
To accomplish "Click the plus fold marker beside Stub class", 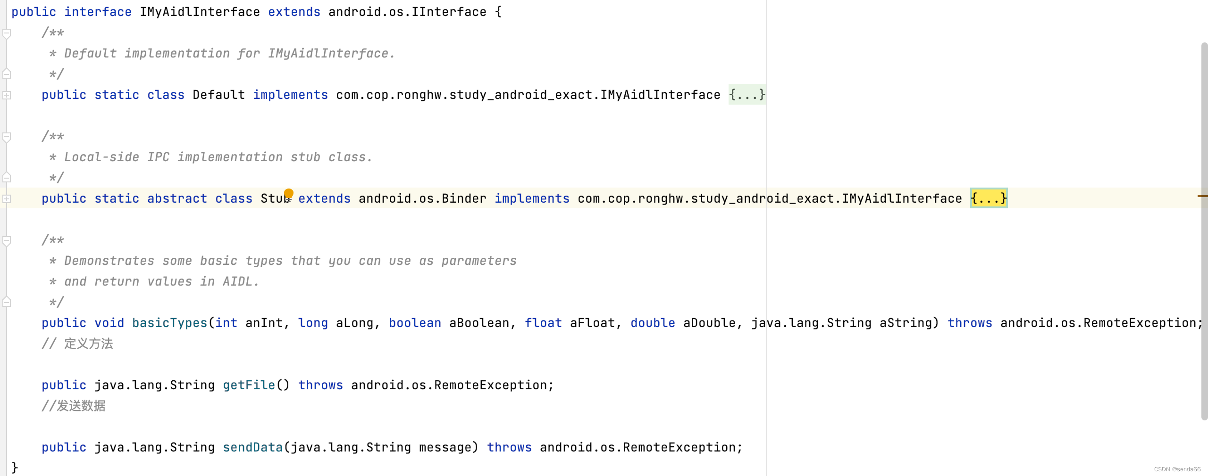I will (x=7, y=198).
